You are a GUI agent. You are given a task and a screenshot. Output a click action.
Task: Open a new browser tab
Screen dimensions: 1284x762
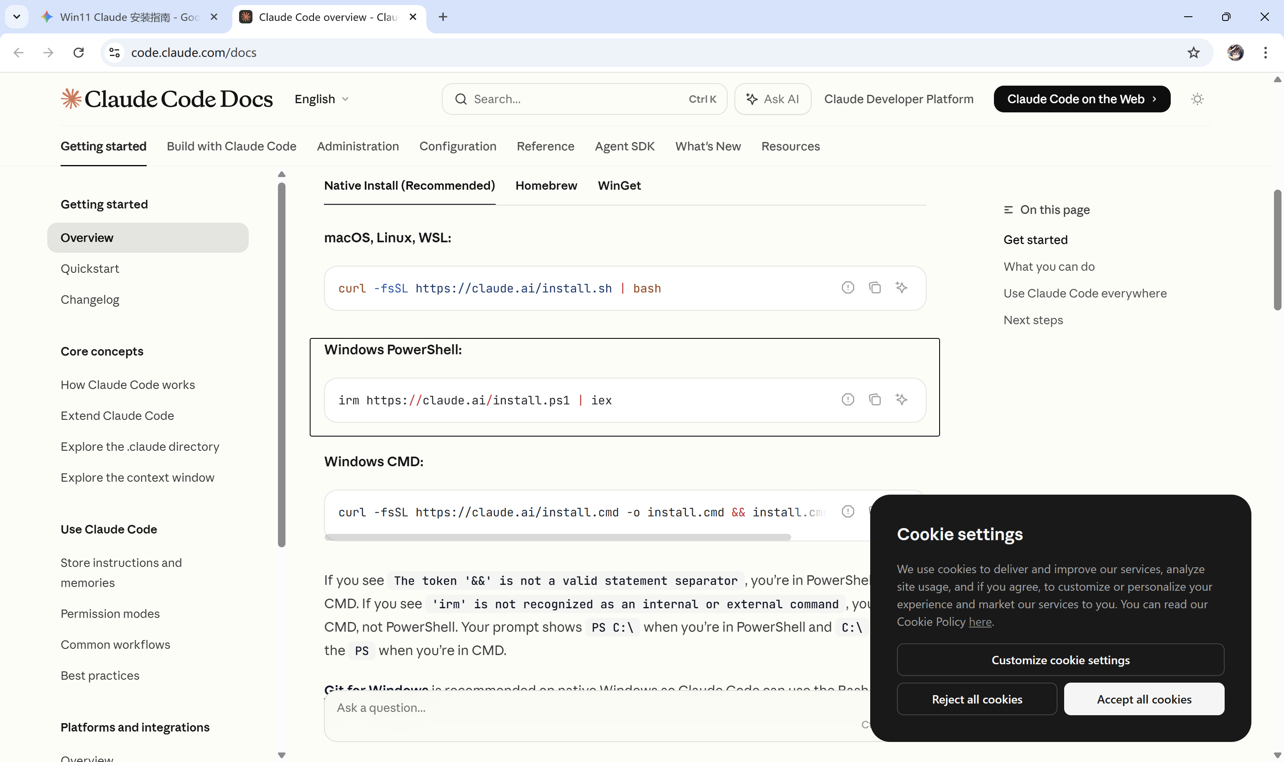click(443, 17)
